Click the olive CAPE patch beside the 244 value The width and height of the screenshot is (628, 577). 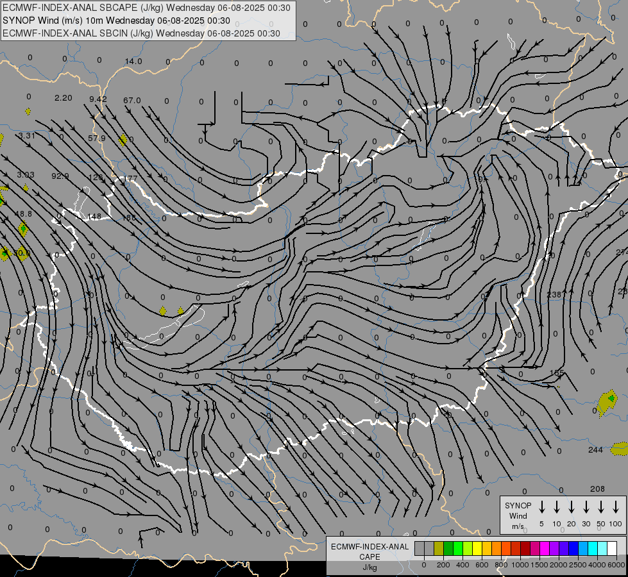coord(620,448)
